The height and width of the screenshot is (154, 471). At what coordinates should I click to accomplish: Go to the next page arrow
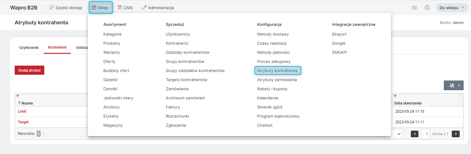455,134
